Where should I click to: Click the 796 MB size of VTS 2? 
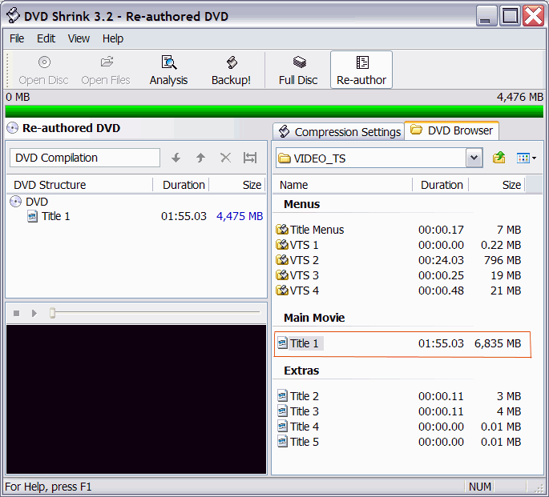pos(503,260)
